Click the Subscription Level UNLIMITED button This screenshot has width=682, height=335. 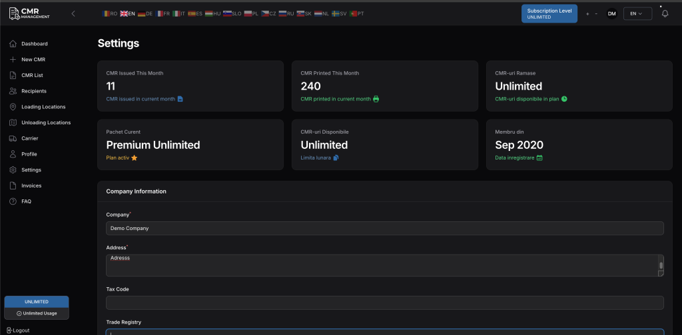[x=549, y=13]
